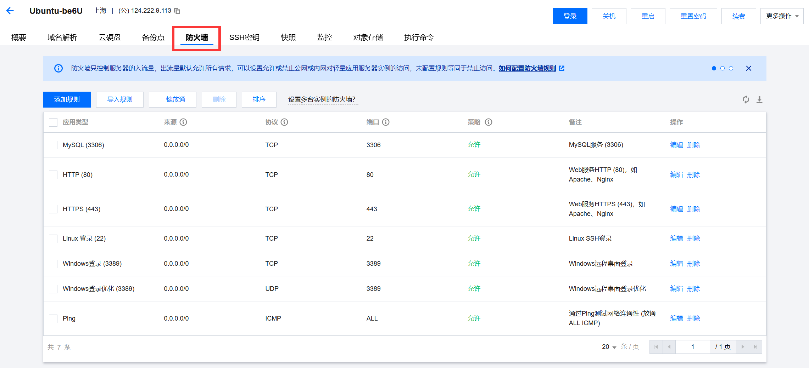Check the Ping rule checkbox

point(53,319)
